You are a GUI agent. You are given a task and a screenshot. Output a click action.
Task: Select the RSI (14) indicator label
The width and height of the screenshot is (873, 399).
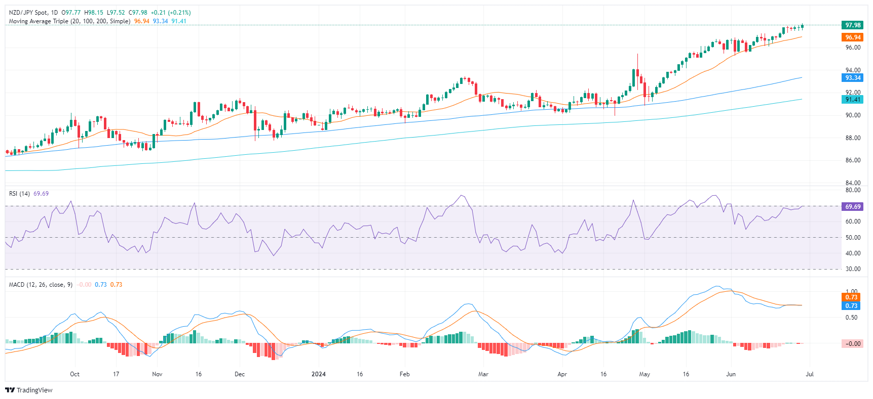coord(20,194)
